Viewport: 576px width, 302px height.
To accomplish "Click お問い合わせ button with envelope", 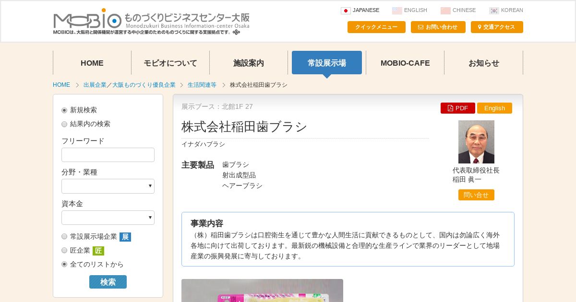I will (438, 27).
